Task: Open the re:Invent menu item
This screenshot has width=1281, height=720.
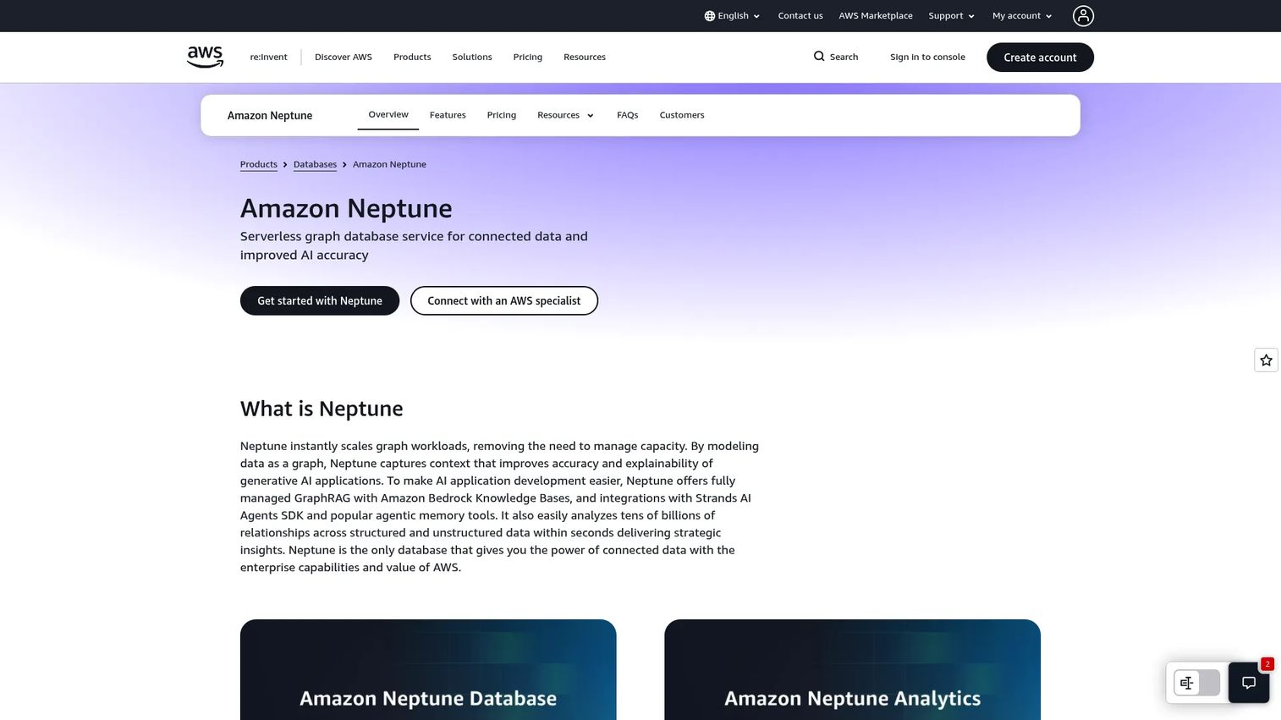Action: (x=268, y=58)
